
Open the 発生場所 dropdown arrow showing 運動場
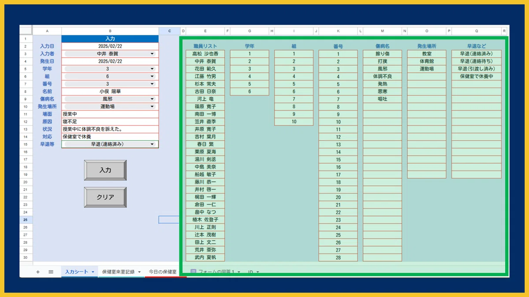click(152, 106)
